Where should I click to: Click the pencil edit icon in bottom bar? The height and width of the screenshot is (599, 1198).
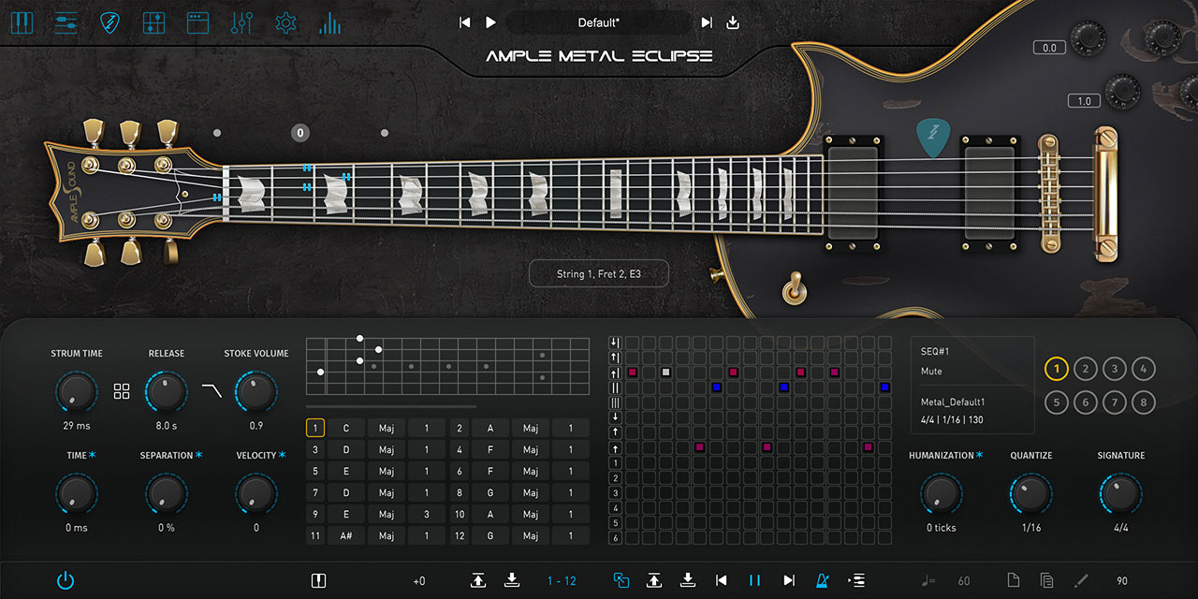(1081, 581)
